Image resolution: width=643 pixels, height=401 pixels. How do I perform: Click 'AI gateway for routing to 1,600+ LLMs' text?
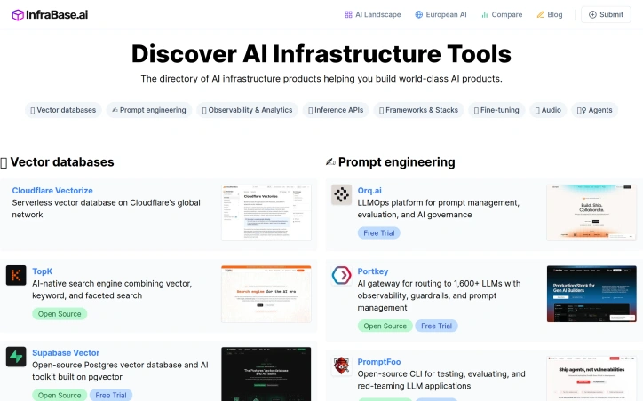coord(440,295)
